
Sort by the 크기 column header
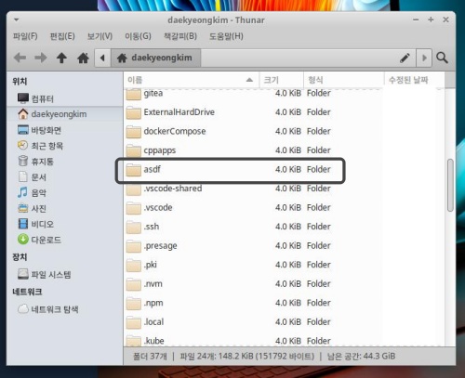pyautogui.click(x=281, y=80)
